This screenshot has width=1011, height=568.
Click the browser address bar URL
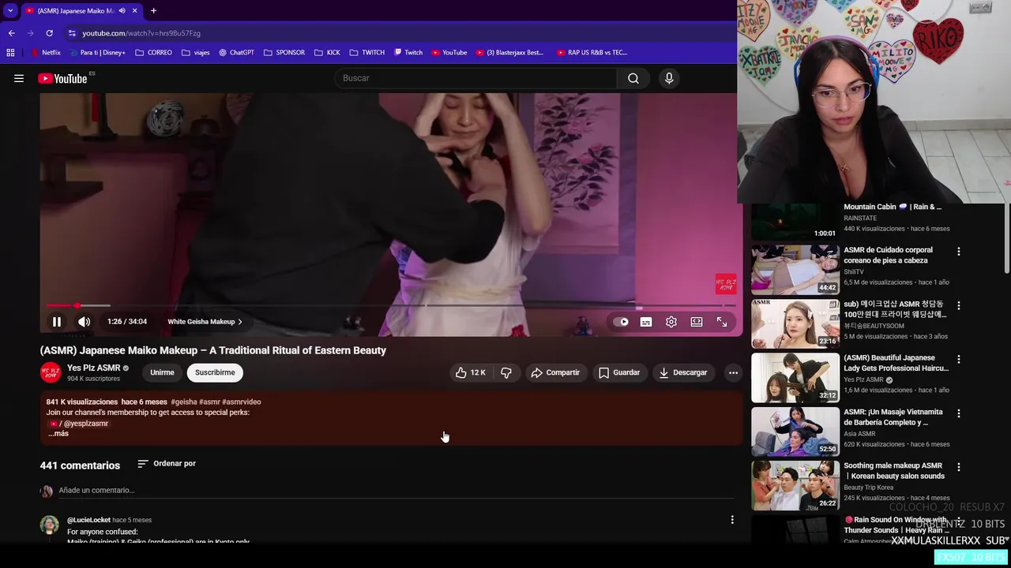click(141, 33)
